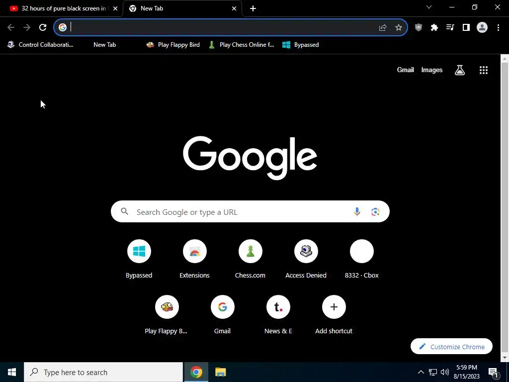The image size is (509, 382).
Task: Open File Explorer from the taskbar
Action: pyautogui.click(x=220, y=372)
